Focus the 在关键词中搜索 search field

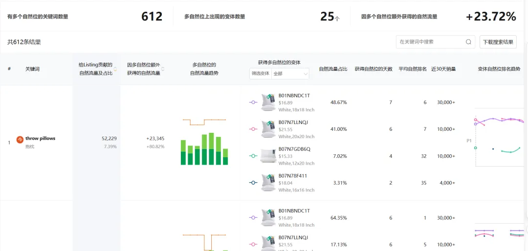point(436,42)
